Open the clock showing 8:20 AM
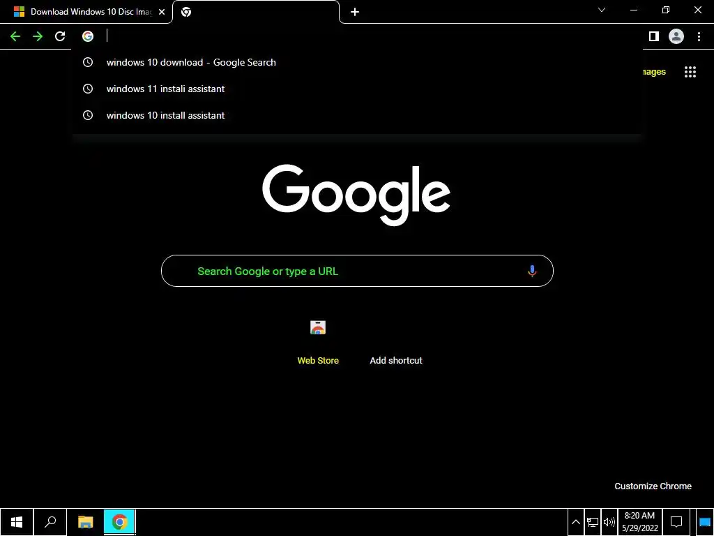Screen dimensions: 714x536 tap(640, 522)
